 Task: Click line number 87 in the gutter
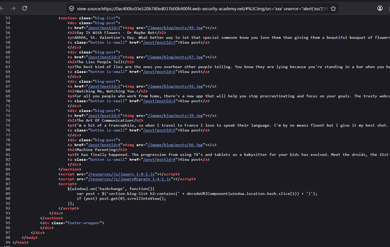coord(8,184)
